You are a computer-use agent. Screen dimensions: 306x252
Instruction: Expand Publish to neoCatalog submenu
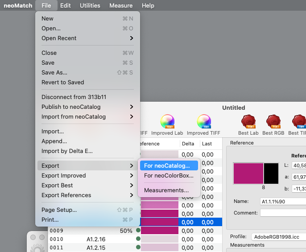87,107
